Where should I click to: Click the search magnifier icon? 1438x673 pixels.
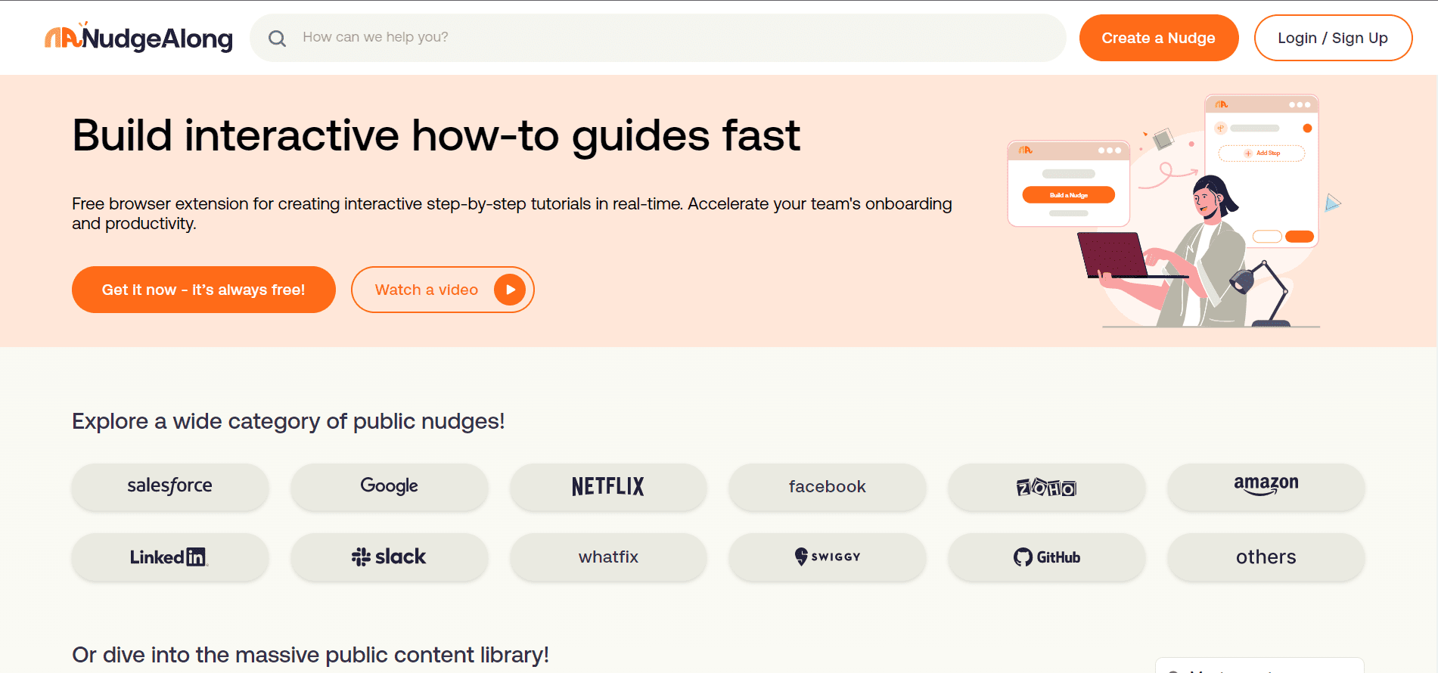click(278, 38)
